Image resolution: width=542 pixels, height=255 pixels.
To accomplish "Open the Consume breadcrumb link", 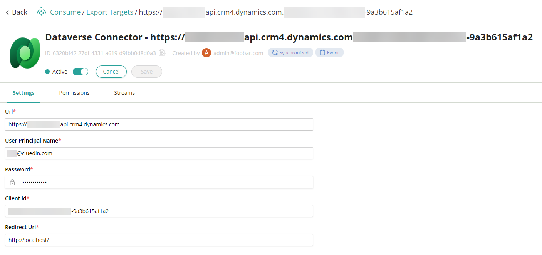I will pos(65,12).
